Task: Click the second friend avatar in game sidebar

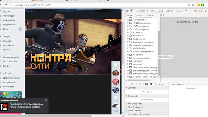Action: [116, 73]
